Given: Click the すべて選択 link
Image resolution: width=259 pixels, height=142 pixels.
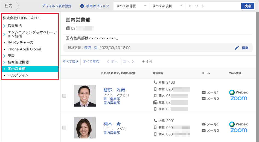Looking at the screenshot, I should pos(71,62).
